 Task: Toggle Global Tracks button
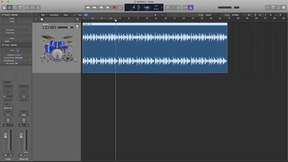coord(77,19)
